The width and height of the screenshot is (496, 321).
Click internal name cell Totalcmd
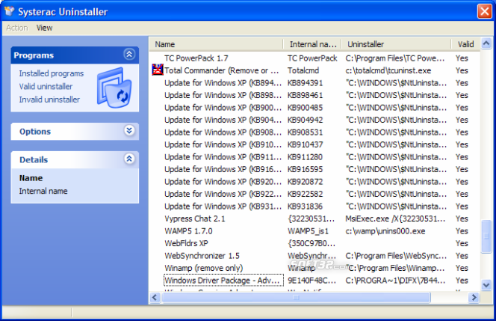tap(303, 70)
